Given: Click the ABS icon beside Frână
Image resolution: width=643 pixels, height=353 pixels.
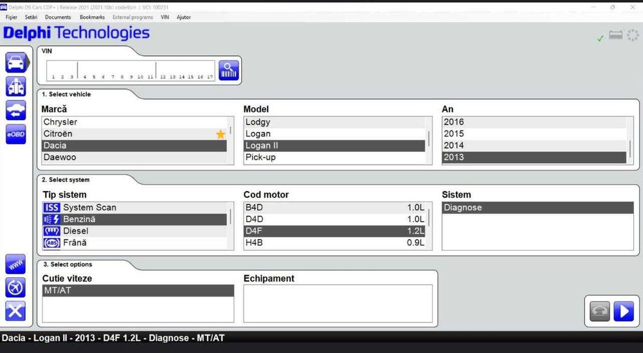Looking at the screenshot, I should (51, 242).
